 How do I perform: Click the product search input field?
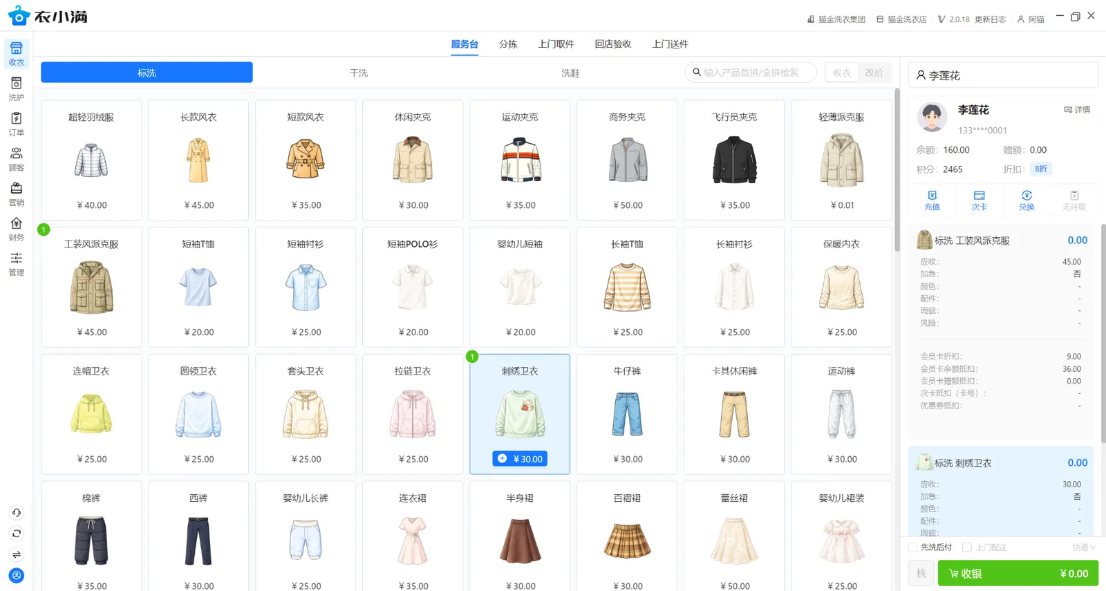pos(751,73)
